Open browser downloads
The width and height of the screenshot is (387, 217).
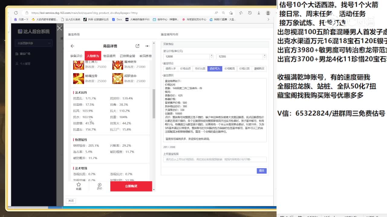pos(259,13)
